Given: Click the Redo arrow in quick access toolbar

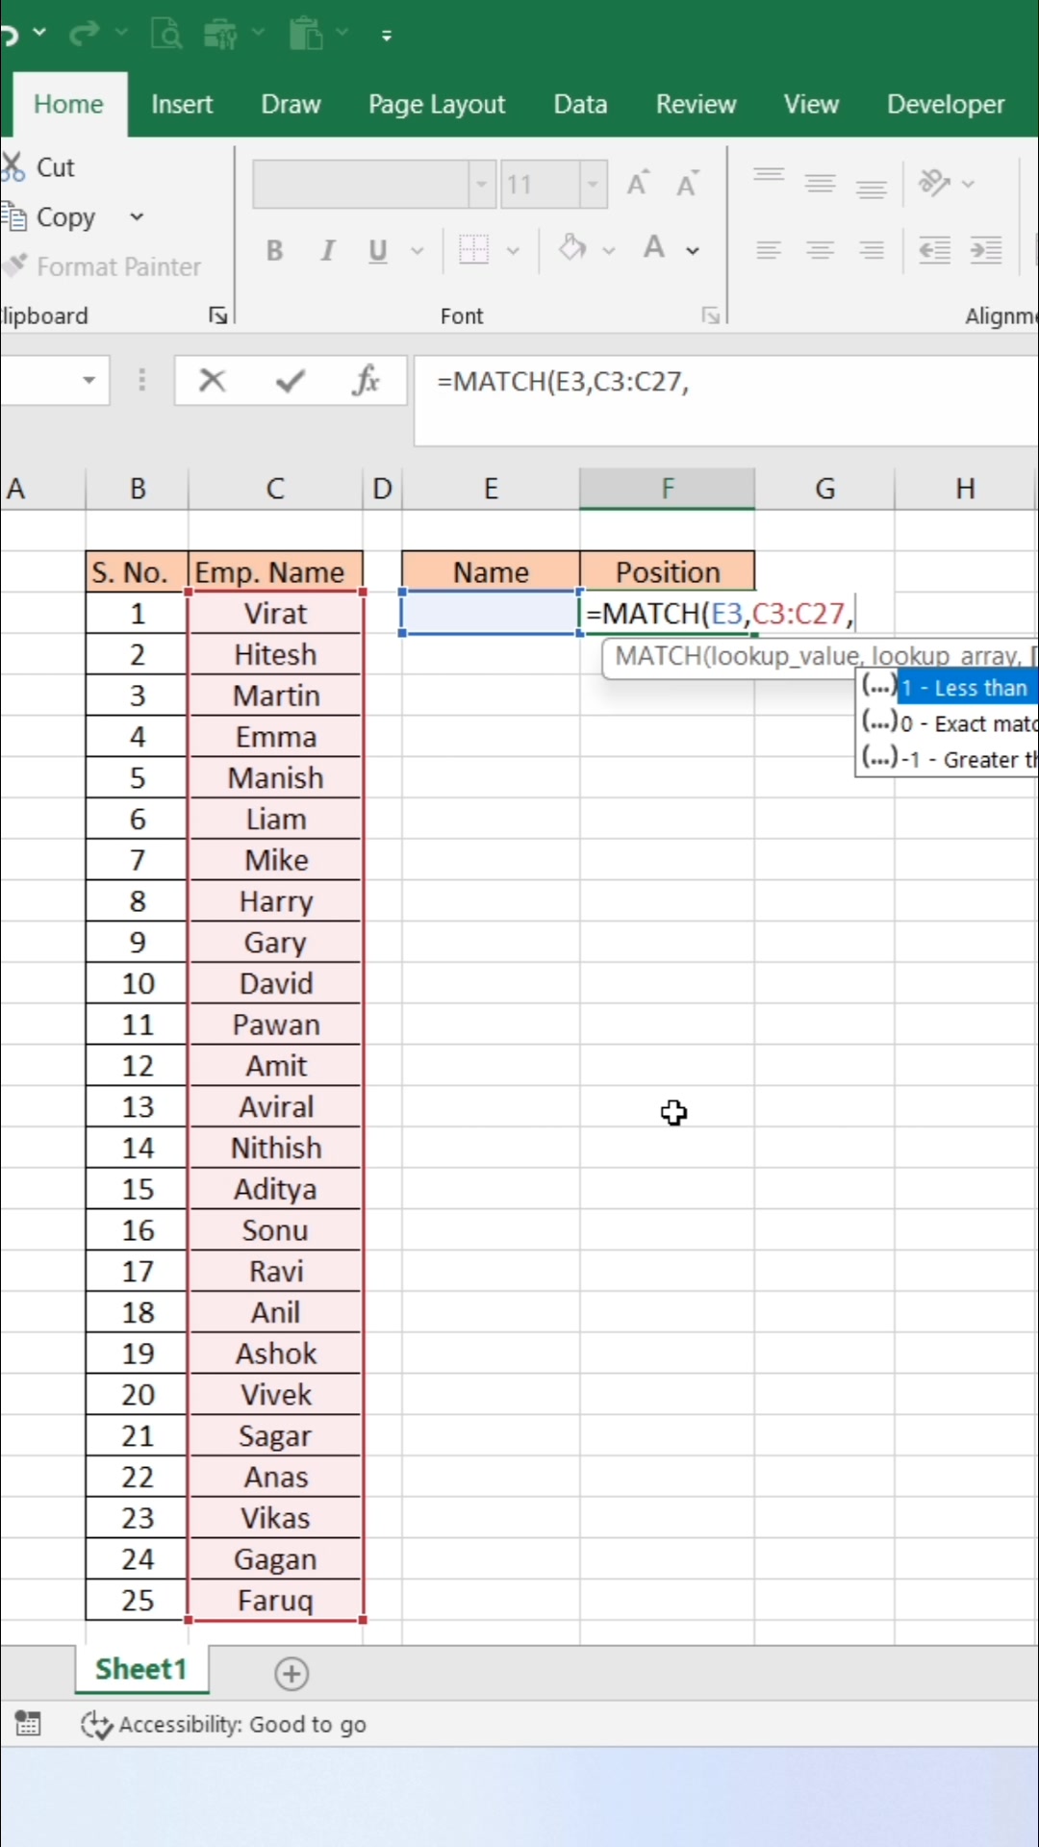Looking at the screenshot, I should 85,35.
